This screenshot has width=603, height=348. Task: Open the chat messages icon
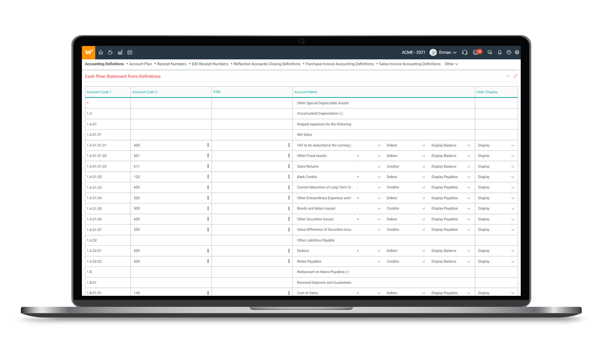click(x=490, y=53)
